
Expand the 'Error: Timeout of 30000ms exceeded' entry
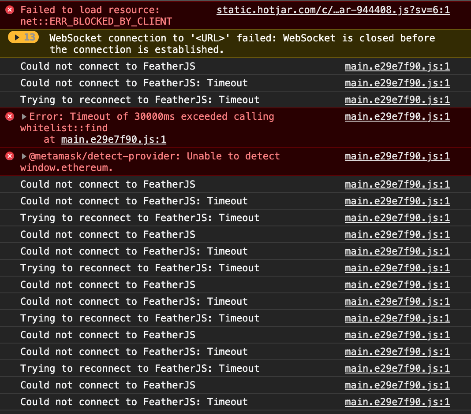click(24, 117)
